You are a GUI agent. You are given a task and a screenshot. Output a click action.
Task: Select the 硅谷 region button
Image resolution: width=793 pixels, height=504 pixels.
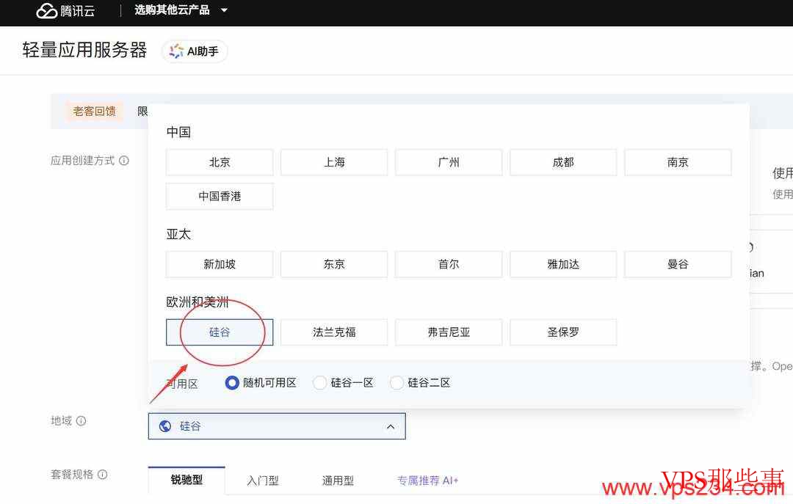(220, 332)
